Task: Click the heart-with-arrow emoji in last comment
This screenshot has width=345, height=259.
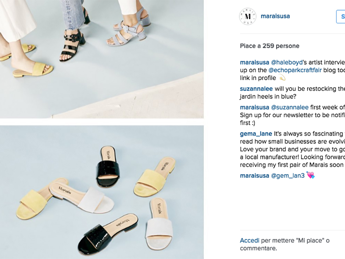Action: (310, 175)
